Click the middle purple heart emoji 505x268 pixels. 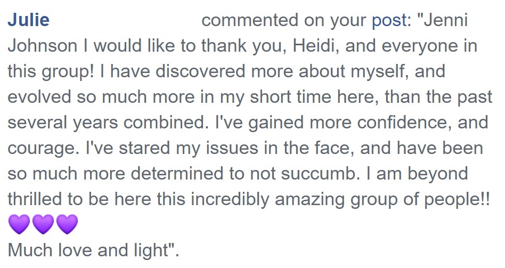43,224
